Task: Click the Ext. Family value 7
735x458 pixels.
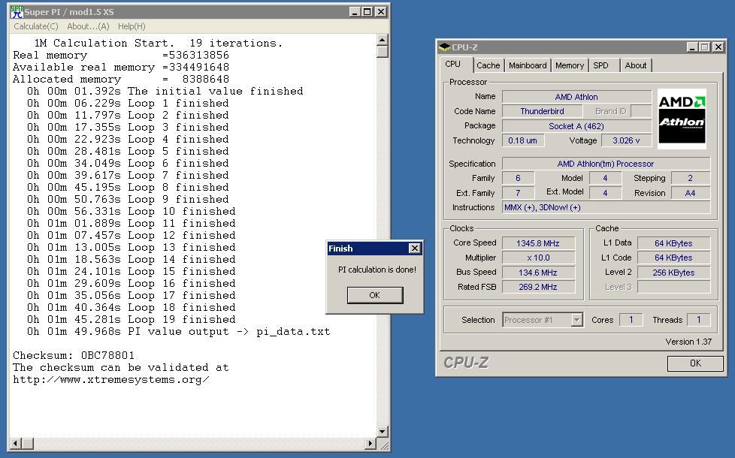Action: pyautogui.click(x=518, y=193)
